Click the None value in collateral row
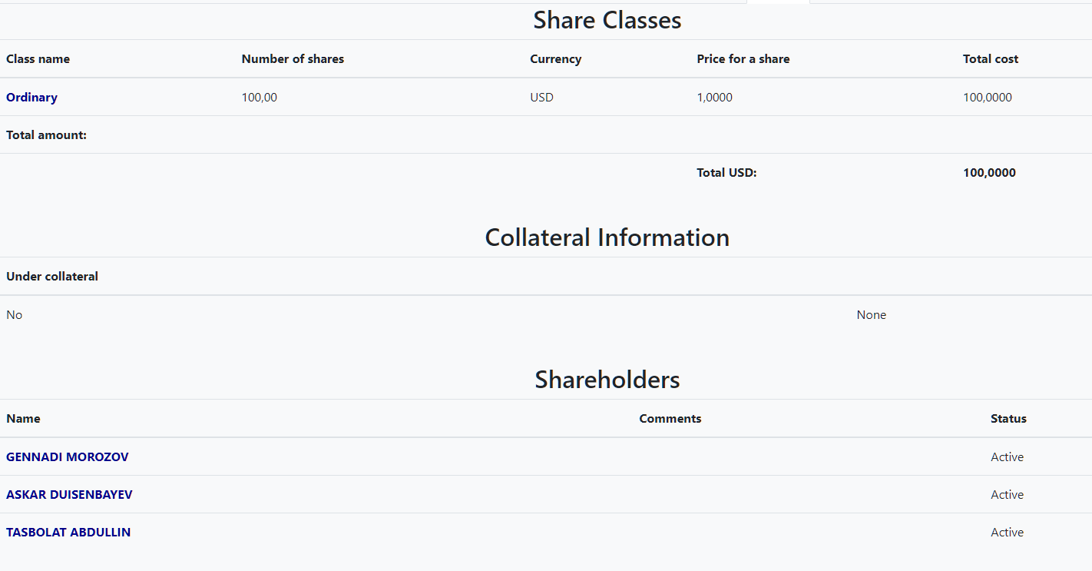 pos(871,315)
